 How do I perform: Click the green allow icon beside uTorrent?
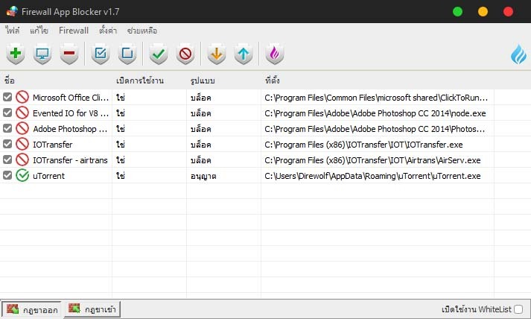pos(22,176)
